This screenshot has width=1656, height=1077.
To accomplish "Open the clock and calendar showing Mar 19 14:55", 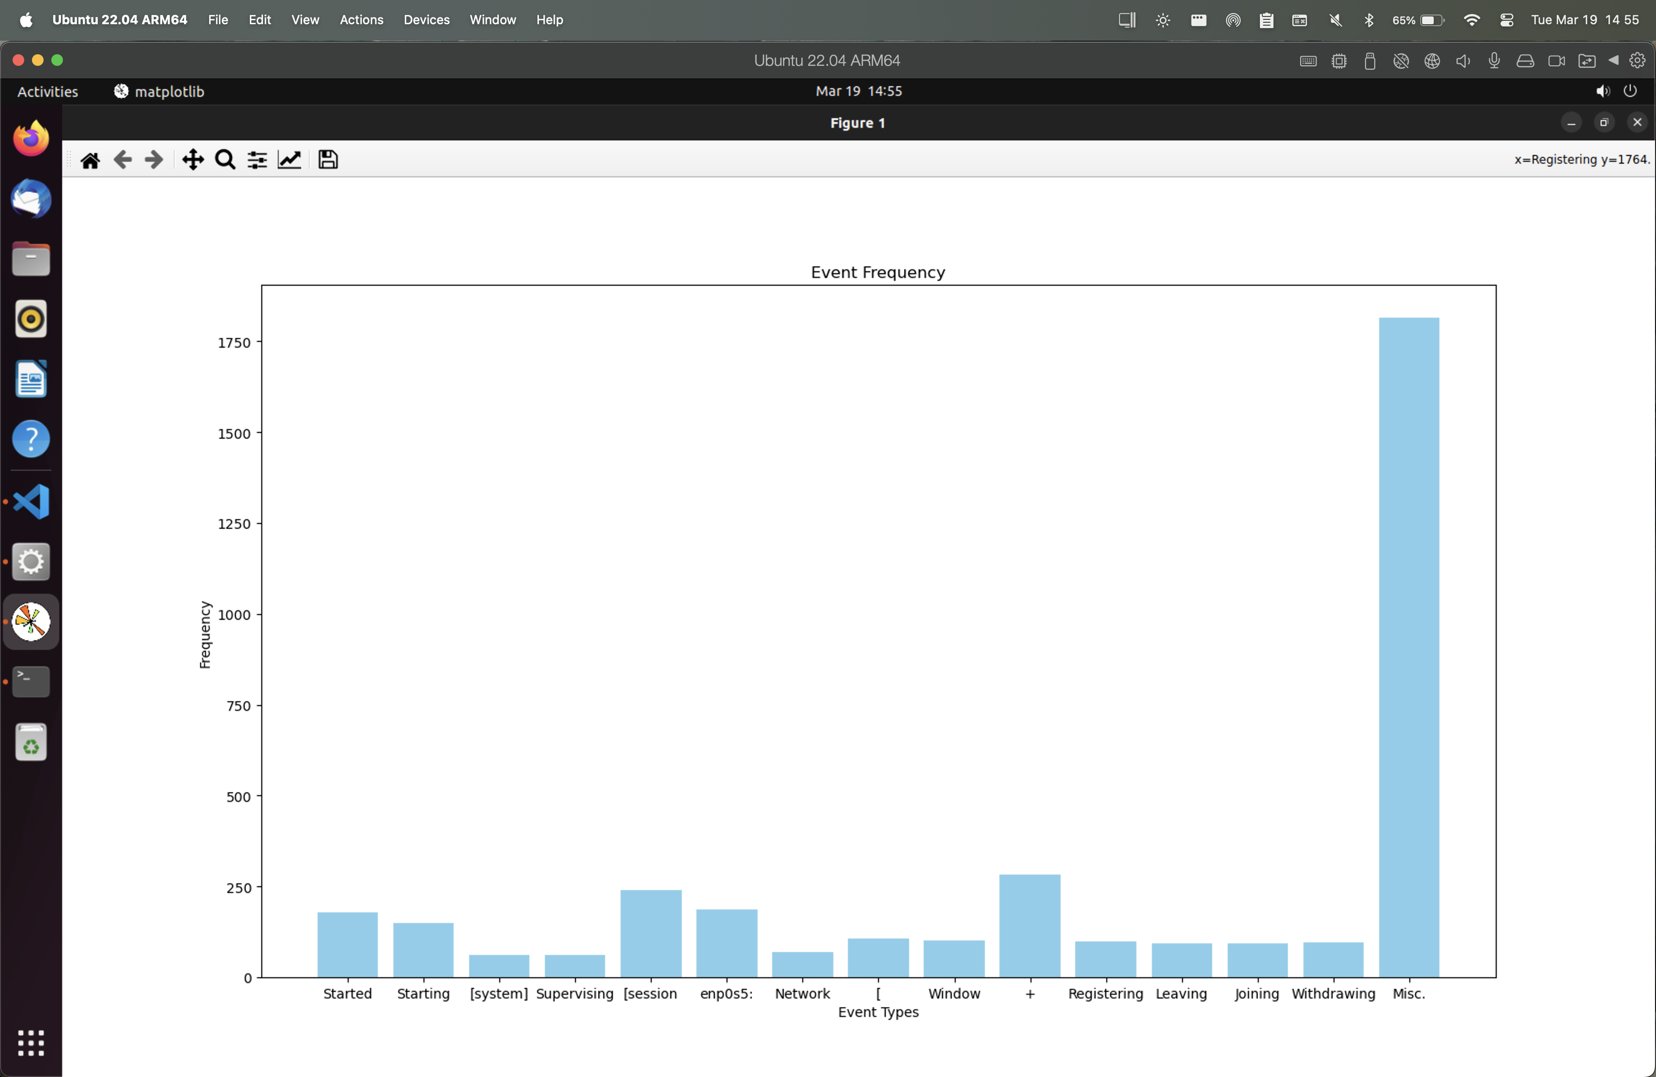I will click(858, 91).
